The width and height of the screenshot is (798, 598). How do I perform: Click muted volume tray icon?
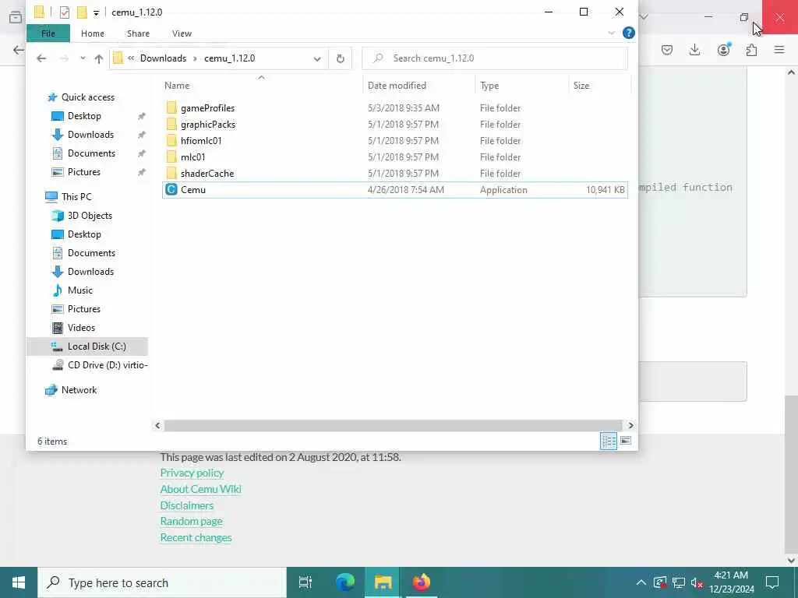[697, 582]
